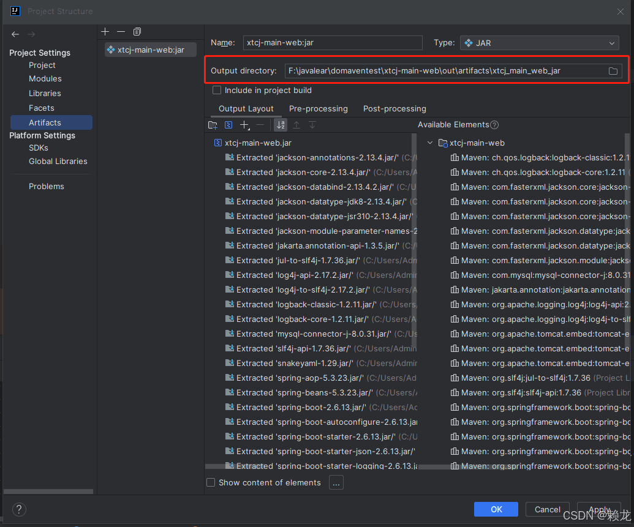
Task: Toggle Show content of elements checkbox
Action: (x=211, y=482)
